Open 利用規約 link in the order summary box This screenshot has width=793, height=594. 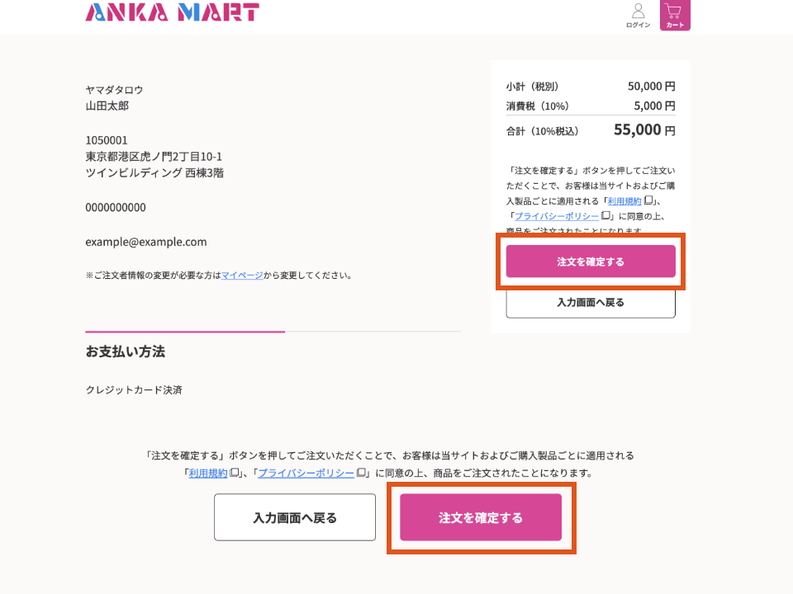[624, 200]
